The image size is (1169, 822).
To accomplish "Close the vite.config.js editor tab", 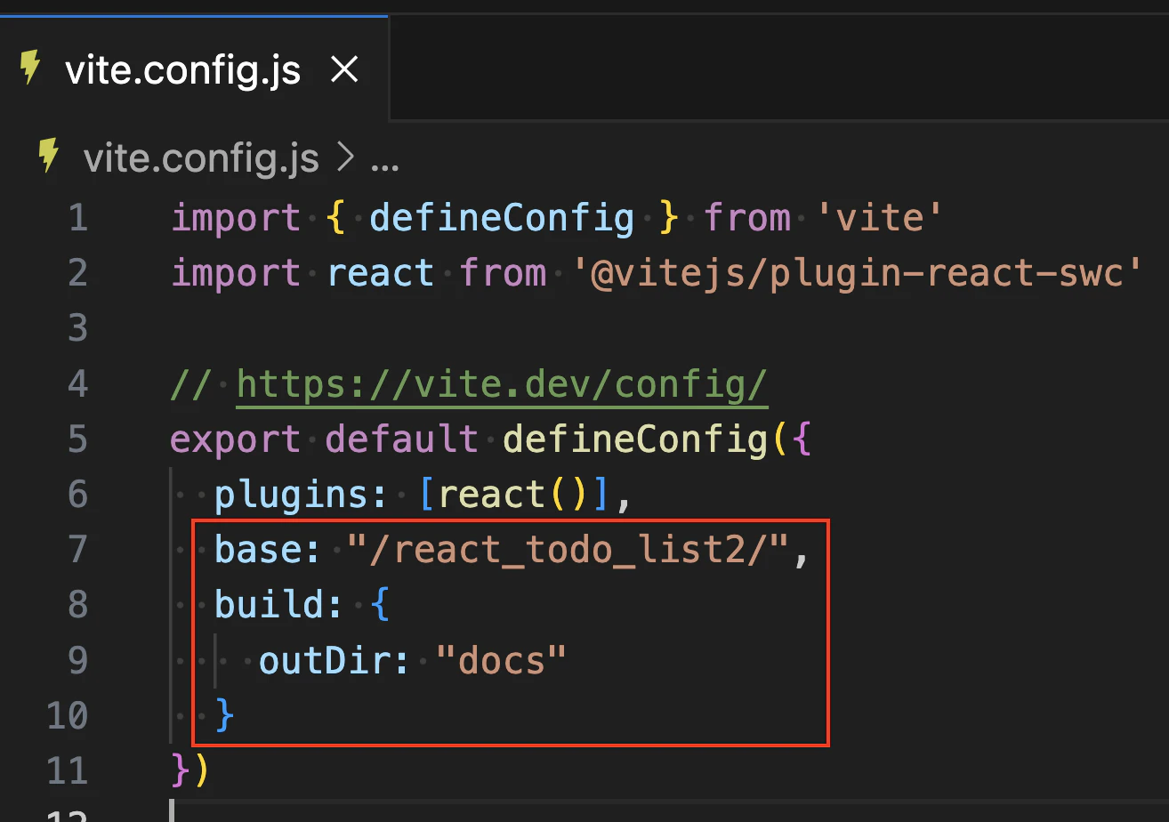I will click(x=344, y=68).
